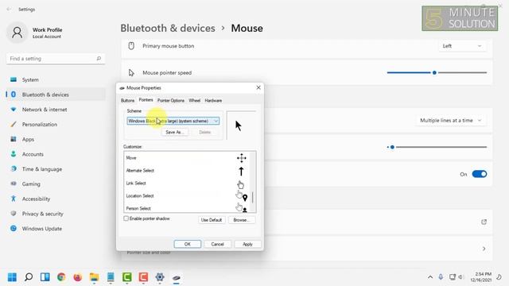Image resolution: width=509 pixels, height=286 pixels.
Task: Switch to the Hardware tab
Action: click(x=213, y=101)
